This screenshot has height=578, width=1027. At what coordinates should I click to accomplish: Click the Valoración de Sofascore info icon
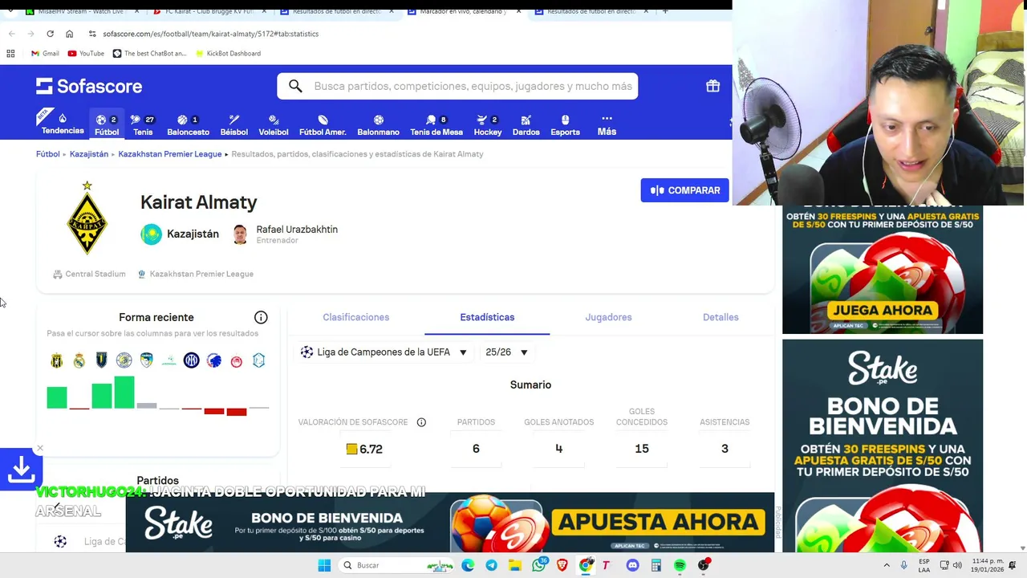tap(421, 422)
